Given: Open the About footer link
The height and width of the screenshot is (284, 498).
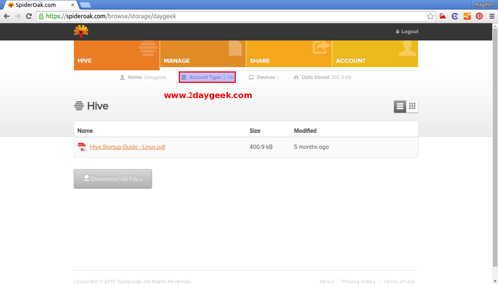Looking at the screenshot, I should pos(327,281).
